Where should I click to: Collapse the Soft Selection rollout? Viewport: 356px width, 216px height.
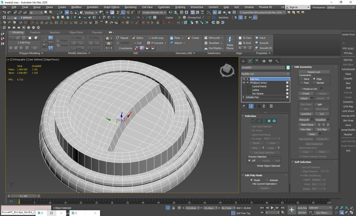(293, 162)
